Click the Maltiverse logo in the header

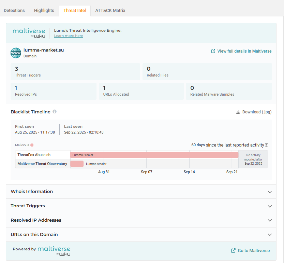(29, 33)
